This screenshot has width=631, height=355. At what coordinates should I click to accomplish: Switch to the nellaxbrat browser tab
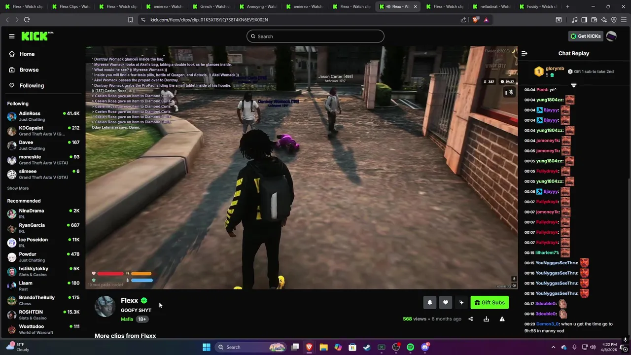(491, 6)
